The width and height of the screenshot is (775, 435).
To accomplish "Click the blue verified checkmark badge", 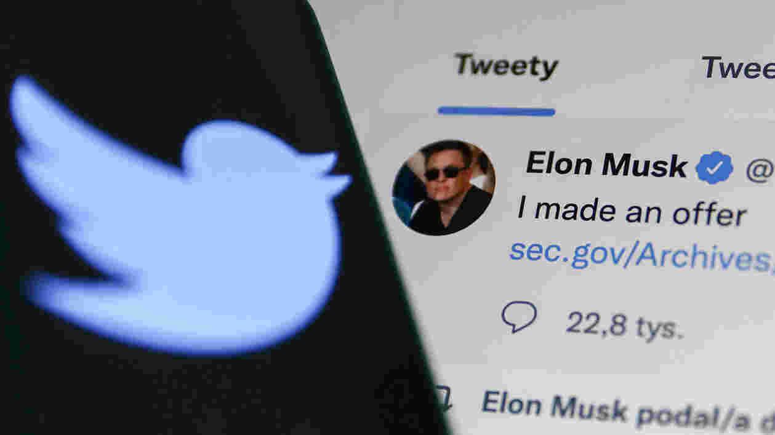I will click(x=714, y=167).
